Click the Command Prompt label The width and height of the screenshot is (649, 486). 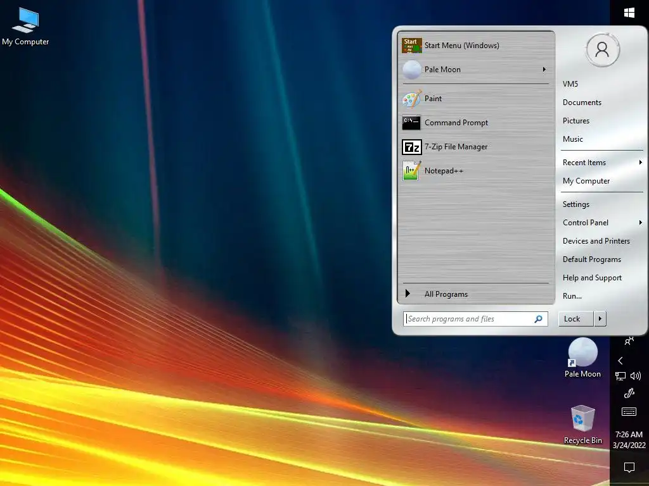click(x=456, y=123)
